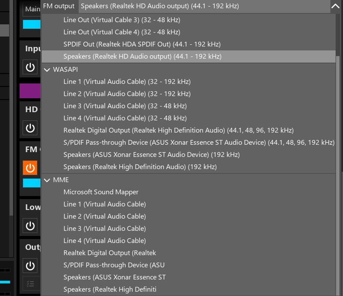Pick WASAPI Line 4 (Virtual Audio Cable) 32-48 kHz
Viewport: 343px width, 296px height.
tap(189, 118)
